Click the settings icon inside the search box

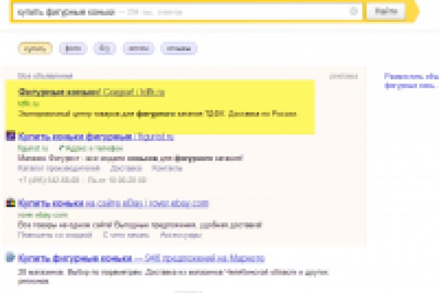[x=353, y=12]
